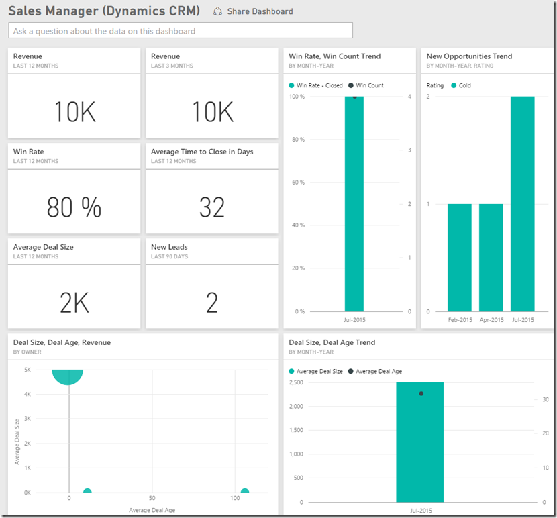Click the Average Time to Close in Days title
The height and width of the screenshot is (518, 557).
coord(202,152)
